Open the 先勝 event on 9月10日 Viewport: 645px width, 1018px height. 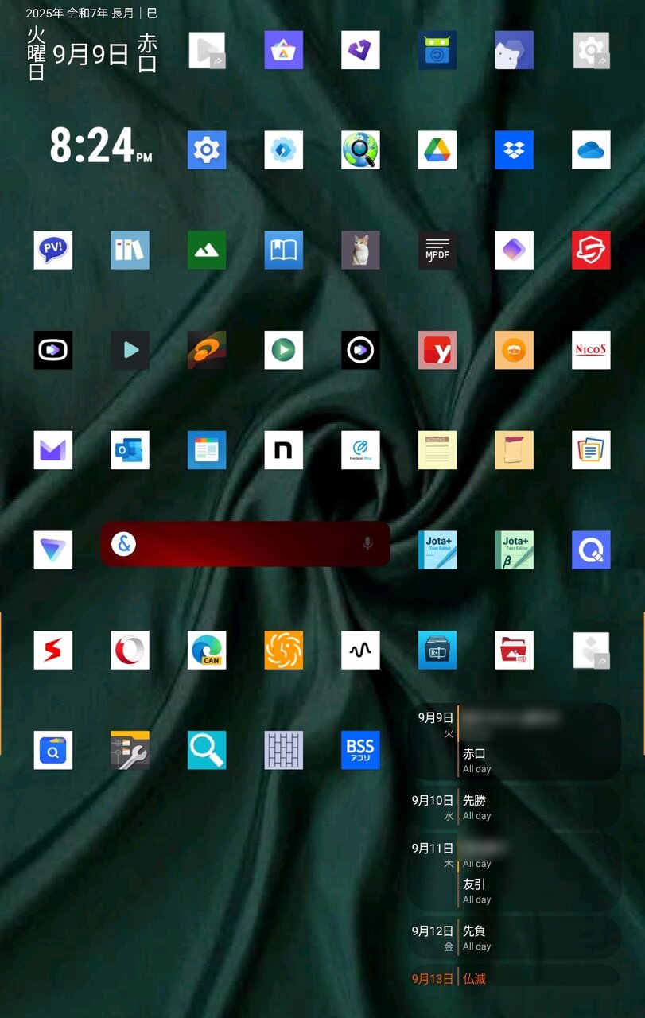pyautogui.click(x=538, y=807)
